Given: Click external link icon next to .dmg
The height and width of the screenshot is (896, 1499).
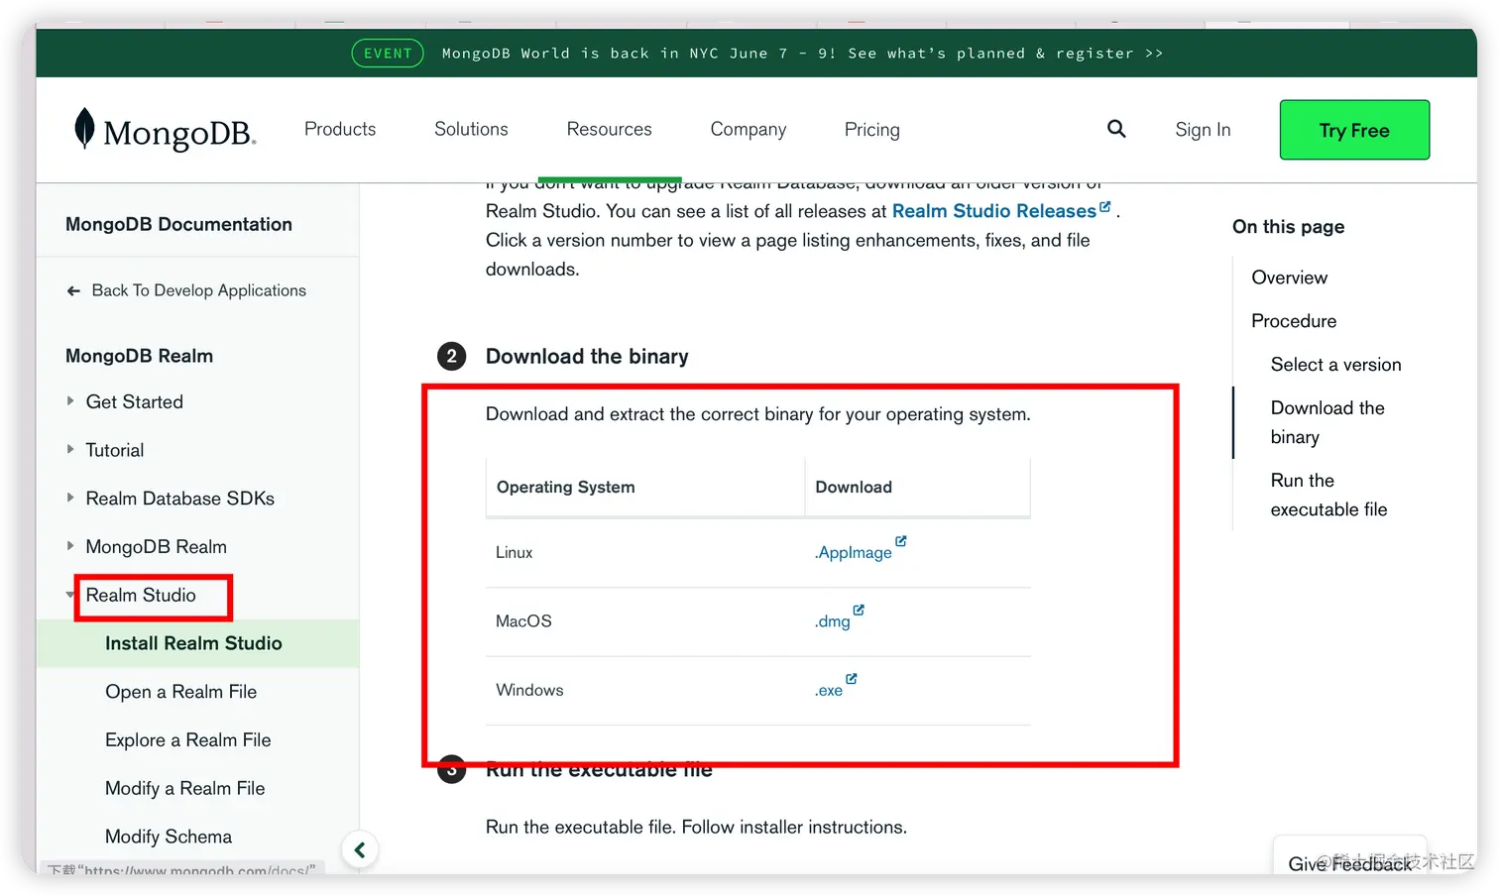Looking at the screenshot, I should tap(859, 610).
